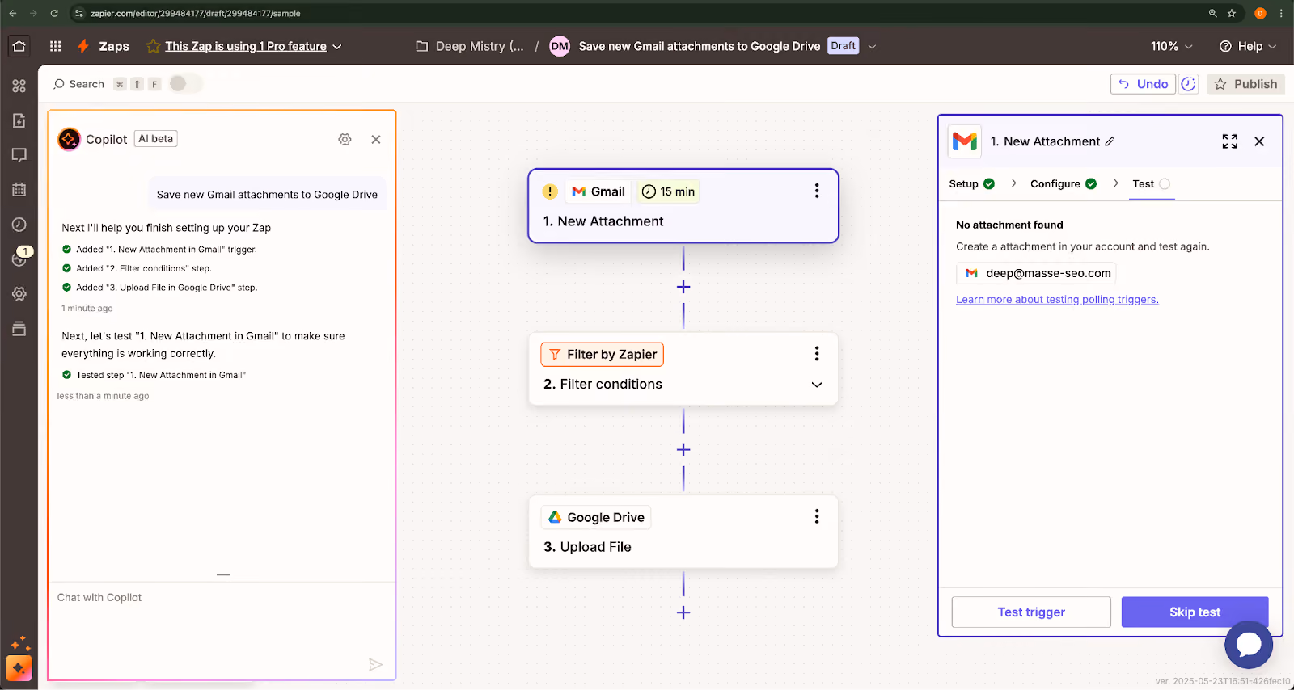Select the Gmail app chip on trigger step
1294x690 pixels.
[598, 191]
